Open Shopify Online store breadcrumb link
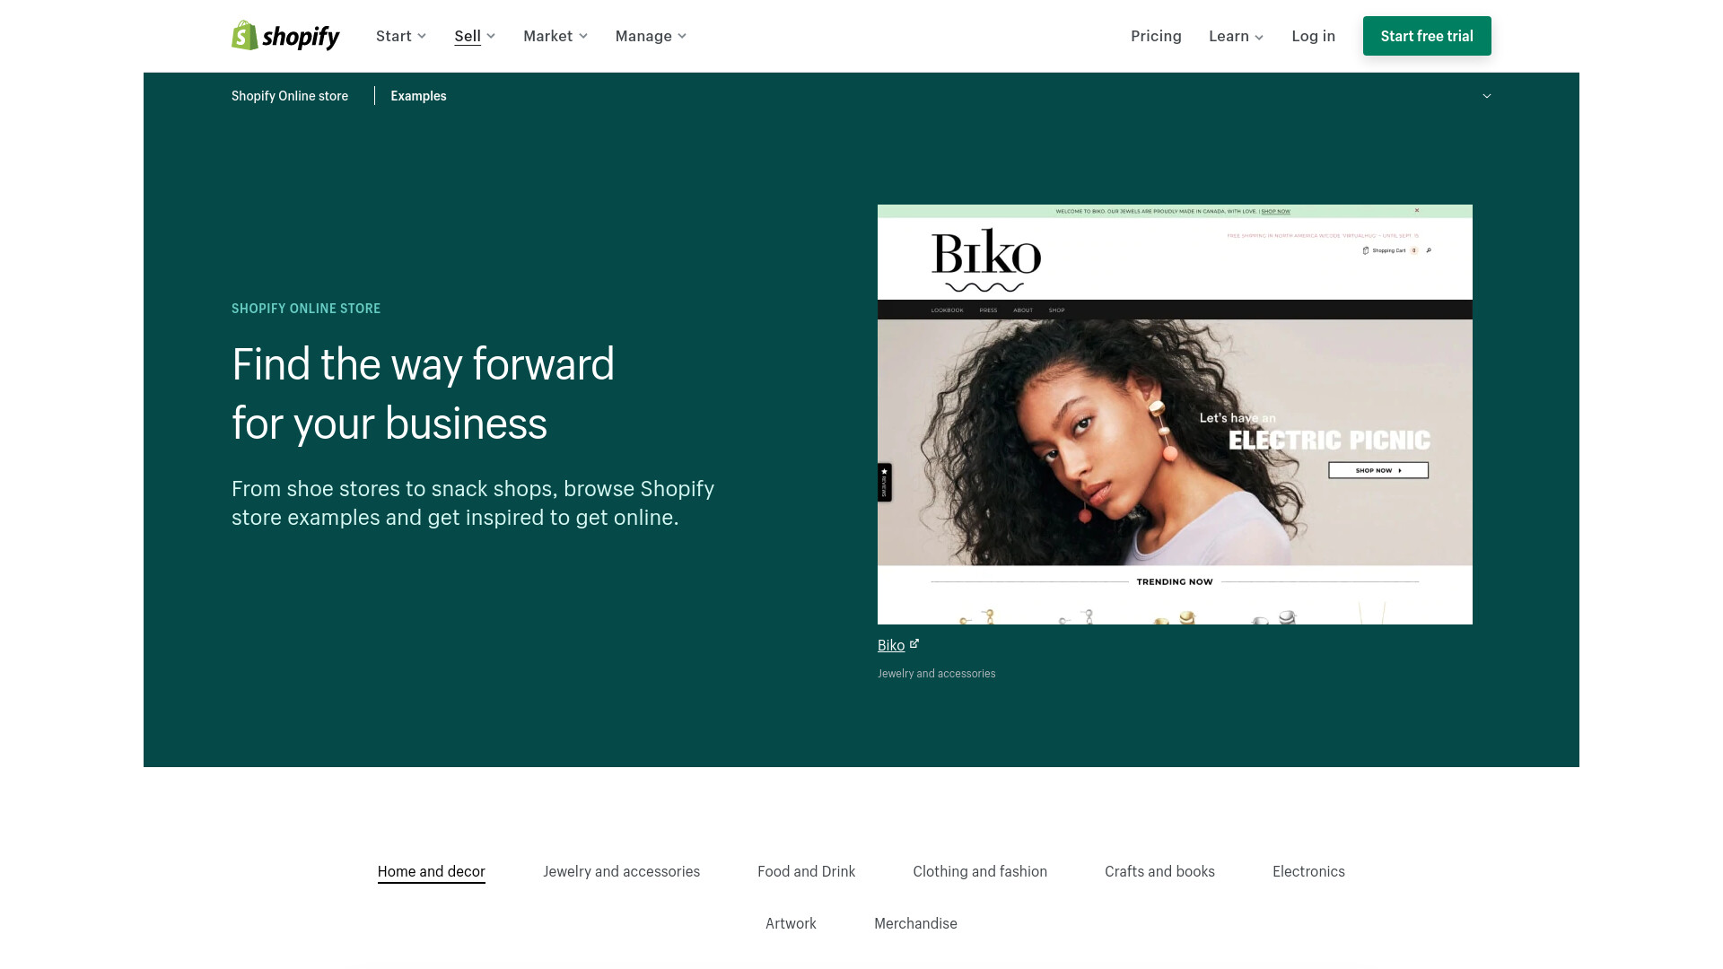This screenshot has height=969, width=1723. 290,96
